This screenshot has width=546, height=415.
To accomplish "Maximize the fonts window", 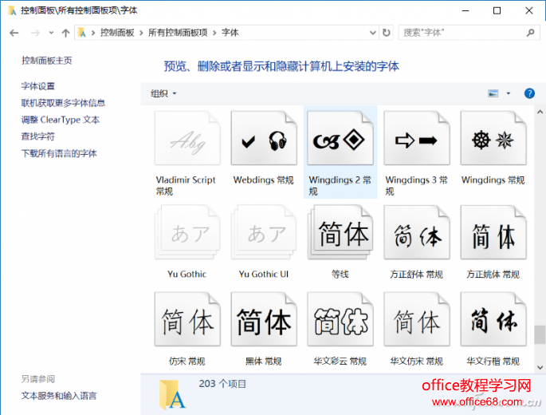I will (x=497, y=11).
